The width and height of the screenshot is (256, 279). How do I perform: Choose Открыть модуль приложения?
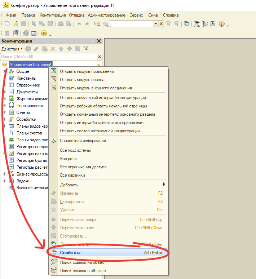(x=108, y=71)
